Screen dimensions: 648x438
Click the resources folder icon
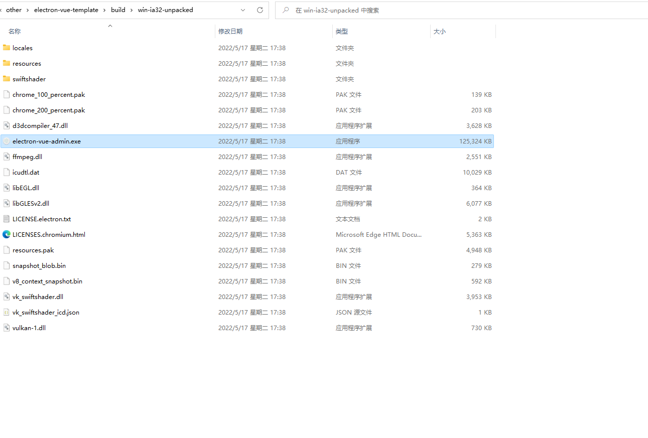[x=7, y=63]
